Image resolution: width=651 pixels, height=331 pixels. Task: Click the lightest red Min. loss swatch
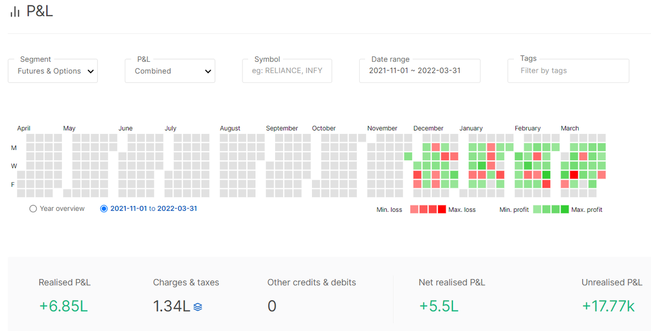point(414,209)
